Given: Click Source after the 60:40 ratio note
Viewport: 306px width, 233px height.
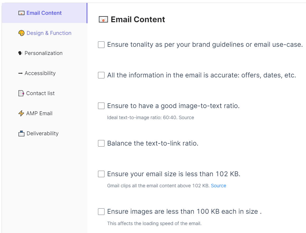Looking at the screenshot, I should (186, 118).
